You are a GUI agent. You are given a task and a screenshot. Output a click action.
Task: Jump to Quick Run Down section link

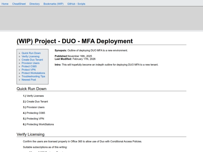pyautogui.click(x=31, y=53)
